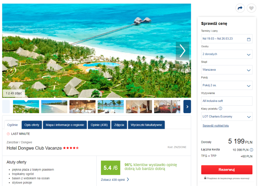This screenshot has height=186, width=259.
Task: Click info icon beside Łączna kwota
Action: coord(251,150)
